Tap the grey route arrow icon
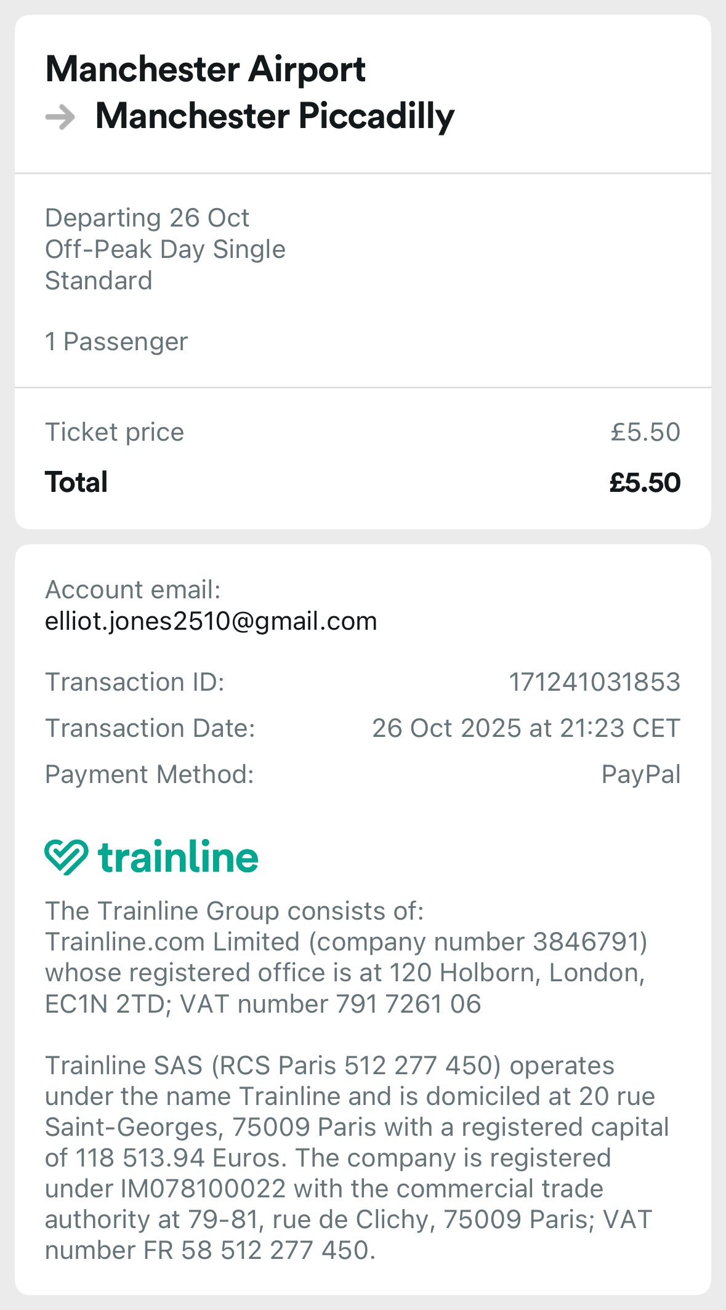 point(60,117)
